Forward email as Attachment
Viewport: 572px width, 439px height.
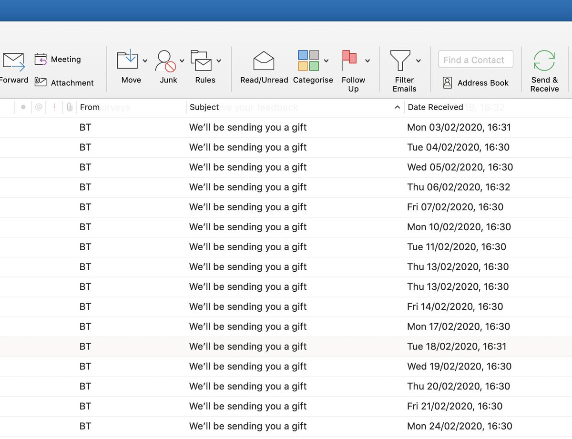point(64,82)
